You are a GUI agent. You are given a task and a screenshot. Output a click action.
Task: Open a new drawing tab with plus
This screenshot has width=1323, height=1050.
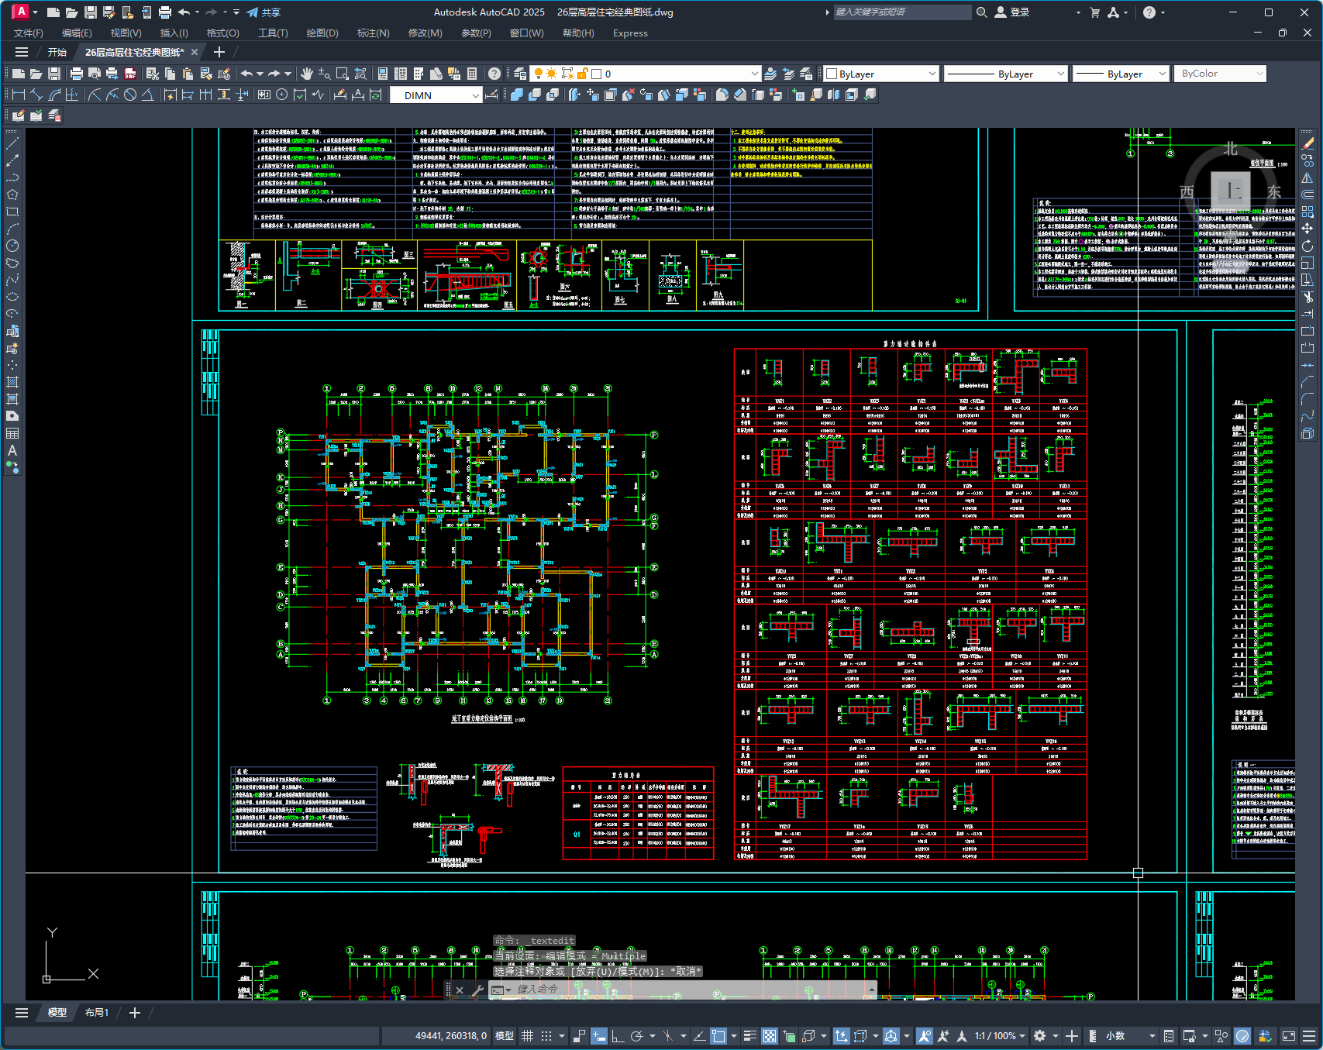pos(219,52)
